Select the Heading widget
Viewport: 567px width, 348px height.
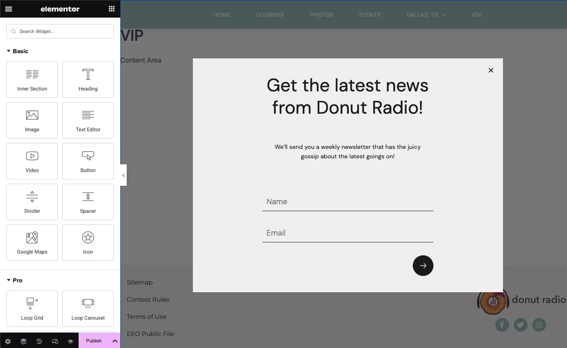pyautogui.click(x=88, y=79)
